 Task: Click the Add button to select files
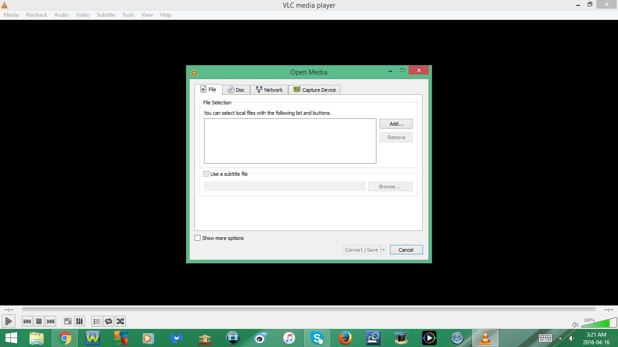click(395, 124)
